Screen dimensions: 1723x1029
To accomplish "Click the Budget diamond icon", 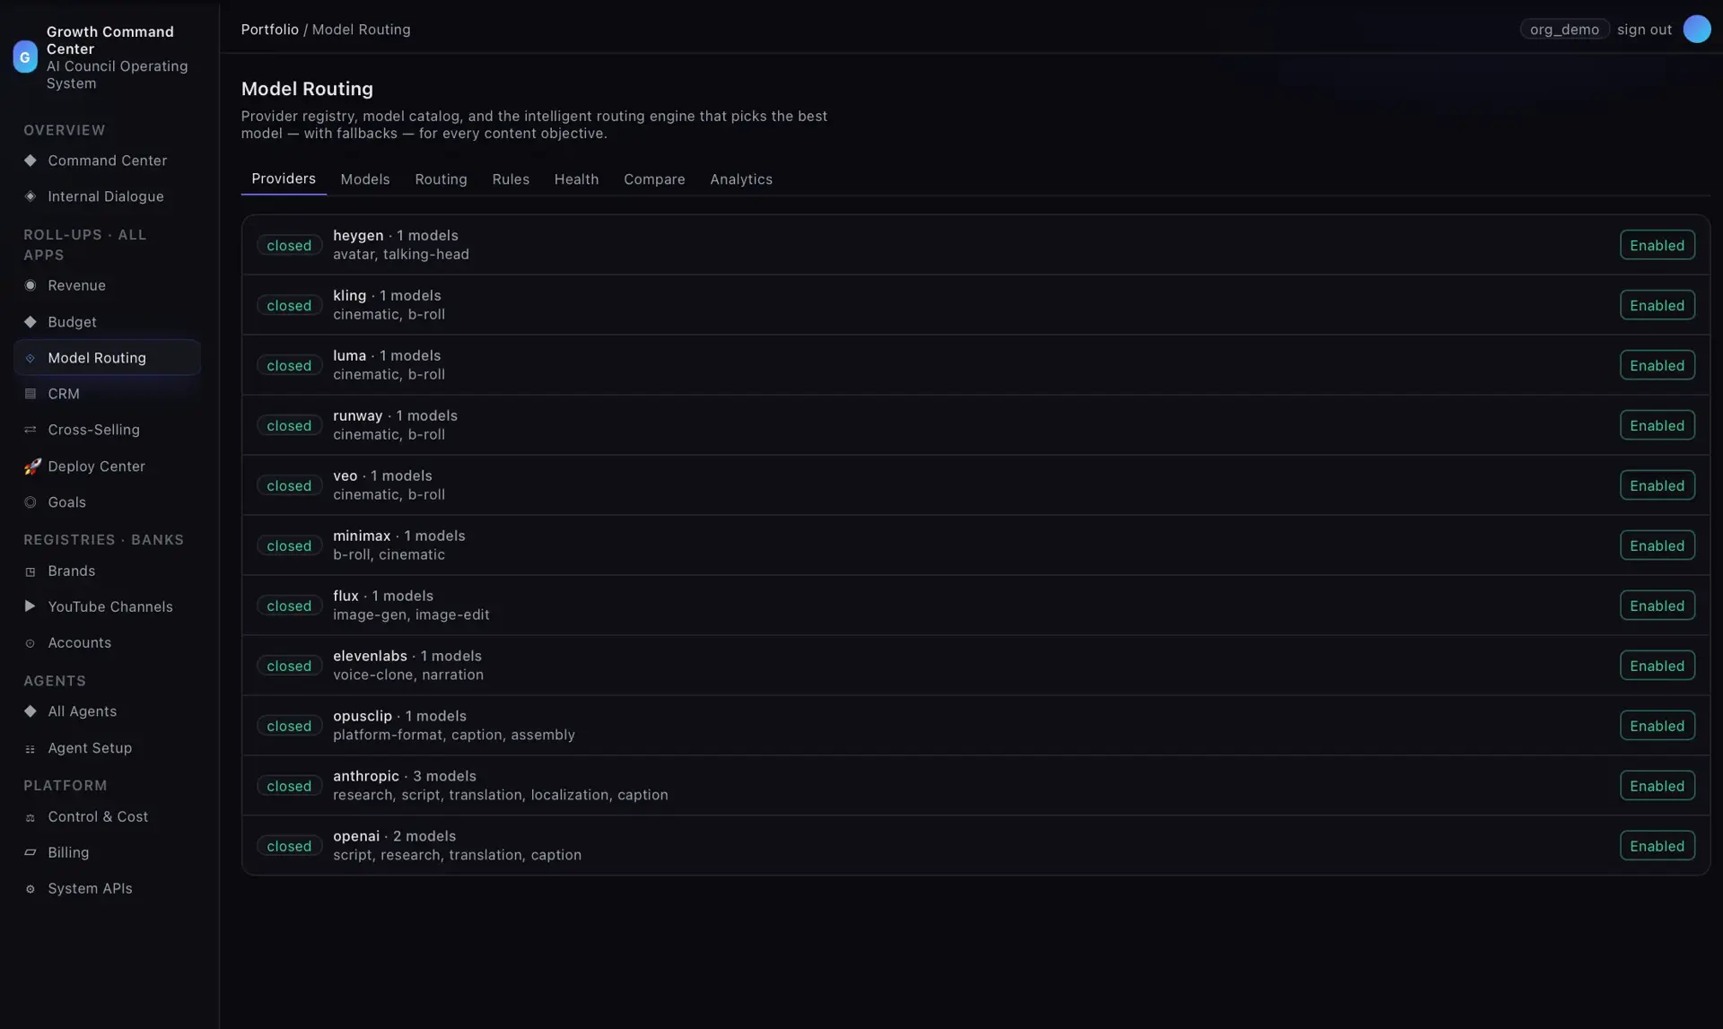I will tap(31, 322).
